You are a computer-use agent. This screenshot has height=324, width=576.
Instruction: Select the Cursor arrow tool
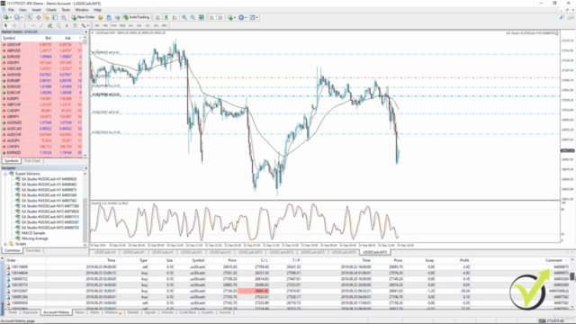pyautogui.click(x=5, y=26)
